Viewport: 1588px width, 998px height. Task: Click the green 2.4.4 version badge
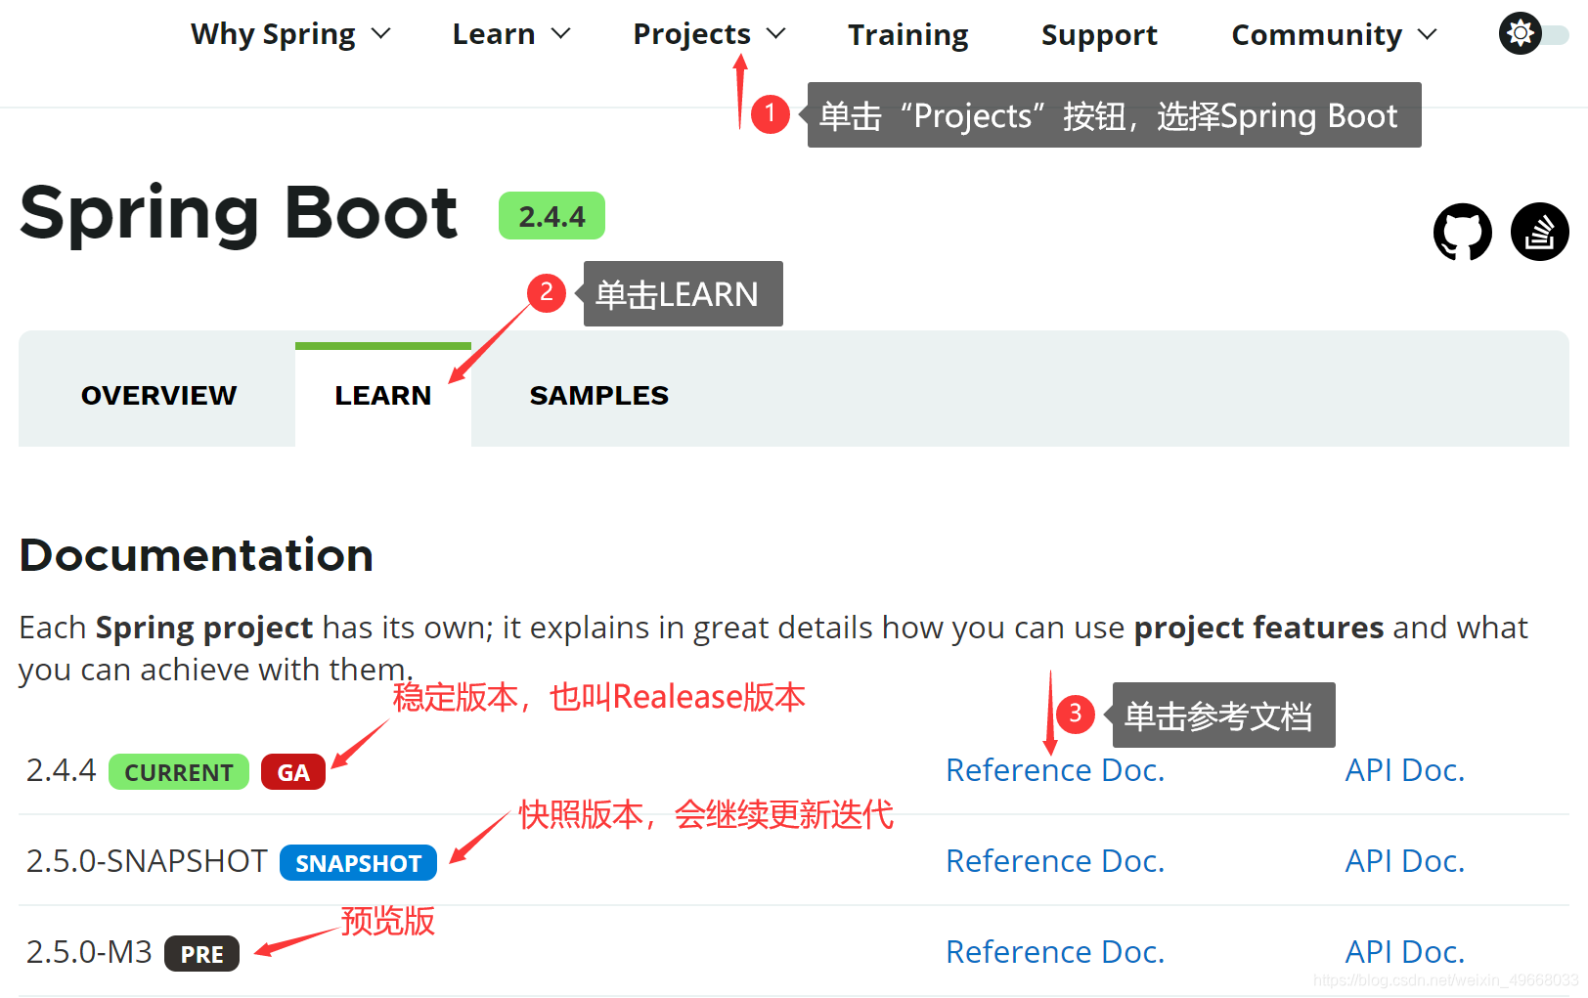click(551, 216)
